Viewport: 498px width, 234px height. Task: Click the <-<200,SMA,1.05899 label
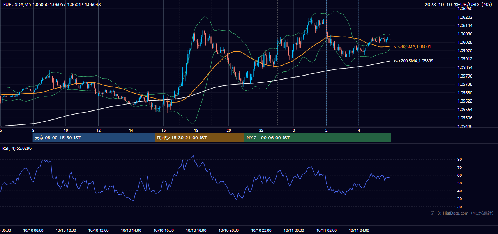coord(413,61)
